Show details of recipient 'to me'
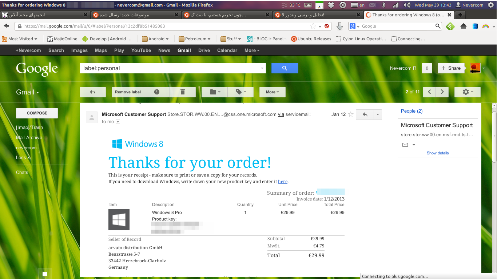Viewport: 497px width, 279px height. 118,122
